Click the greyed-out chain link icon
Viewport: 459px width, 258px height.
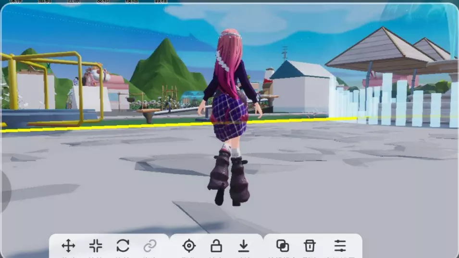(x=150, y=246)
